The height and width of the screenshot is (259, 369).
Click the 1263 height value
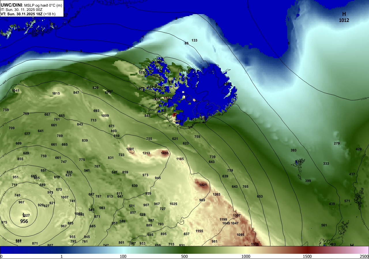(x=216, y=194)
